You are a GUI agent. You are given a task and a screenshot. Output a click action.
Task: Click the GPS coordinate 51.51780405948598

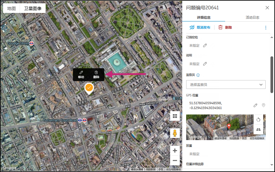click(205, 103)
